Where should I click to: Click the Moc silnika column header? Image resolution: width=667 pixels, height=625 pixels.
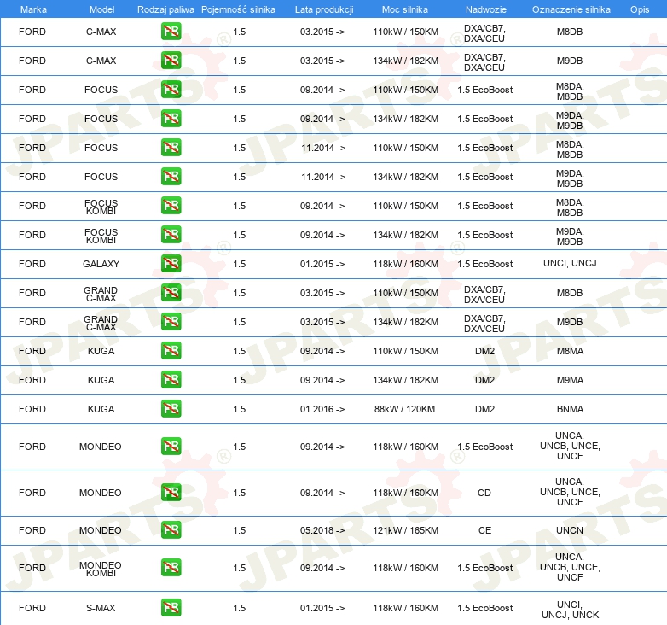[405, 9]
